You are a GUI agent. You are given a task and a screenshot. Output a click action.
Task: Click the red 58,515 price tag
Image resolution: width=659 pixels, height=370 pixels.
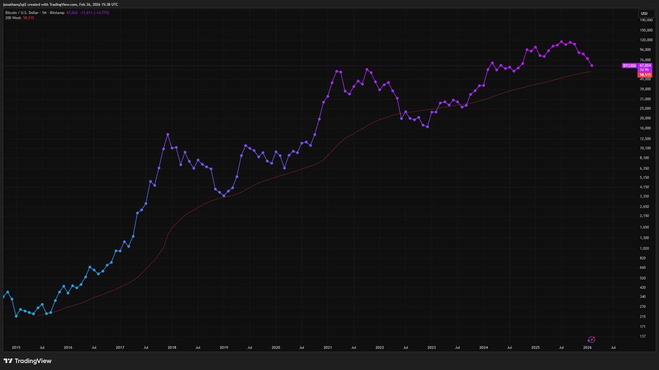[x=645, y=75]
